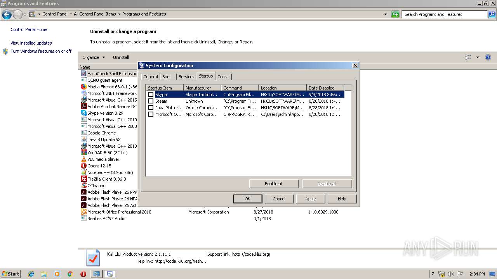
Task: Select the Opera 12.15 icon in list
Action: tap(83, 165)
